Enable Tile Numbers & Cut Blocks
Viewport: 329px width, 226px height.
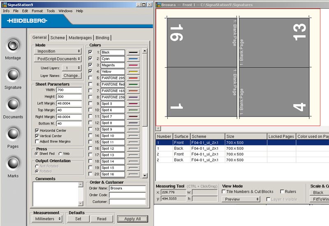pos(224,192)
